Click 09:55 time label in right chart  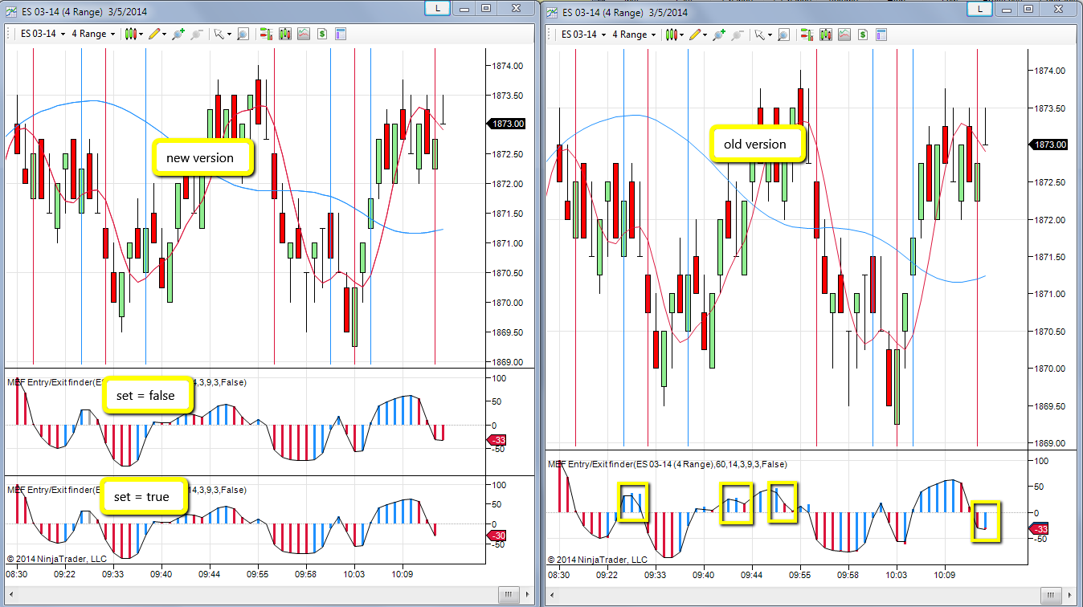tap(799, 576)
